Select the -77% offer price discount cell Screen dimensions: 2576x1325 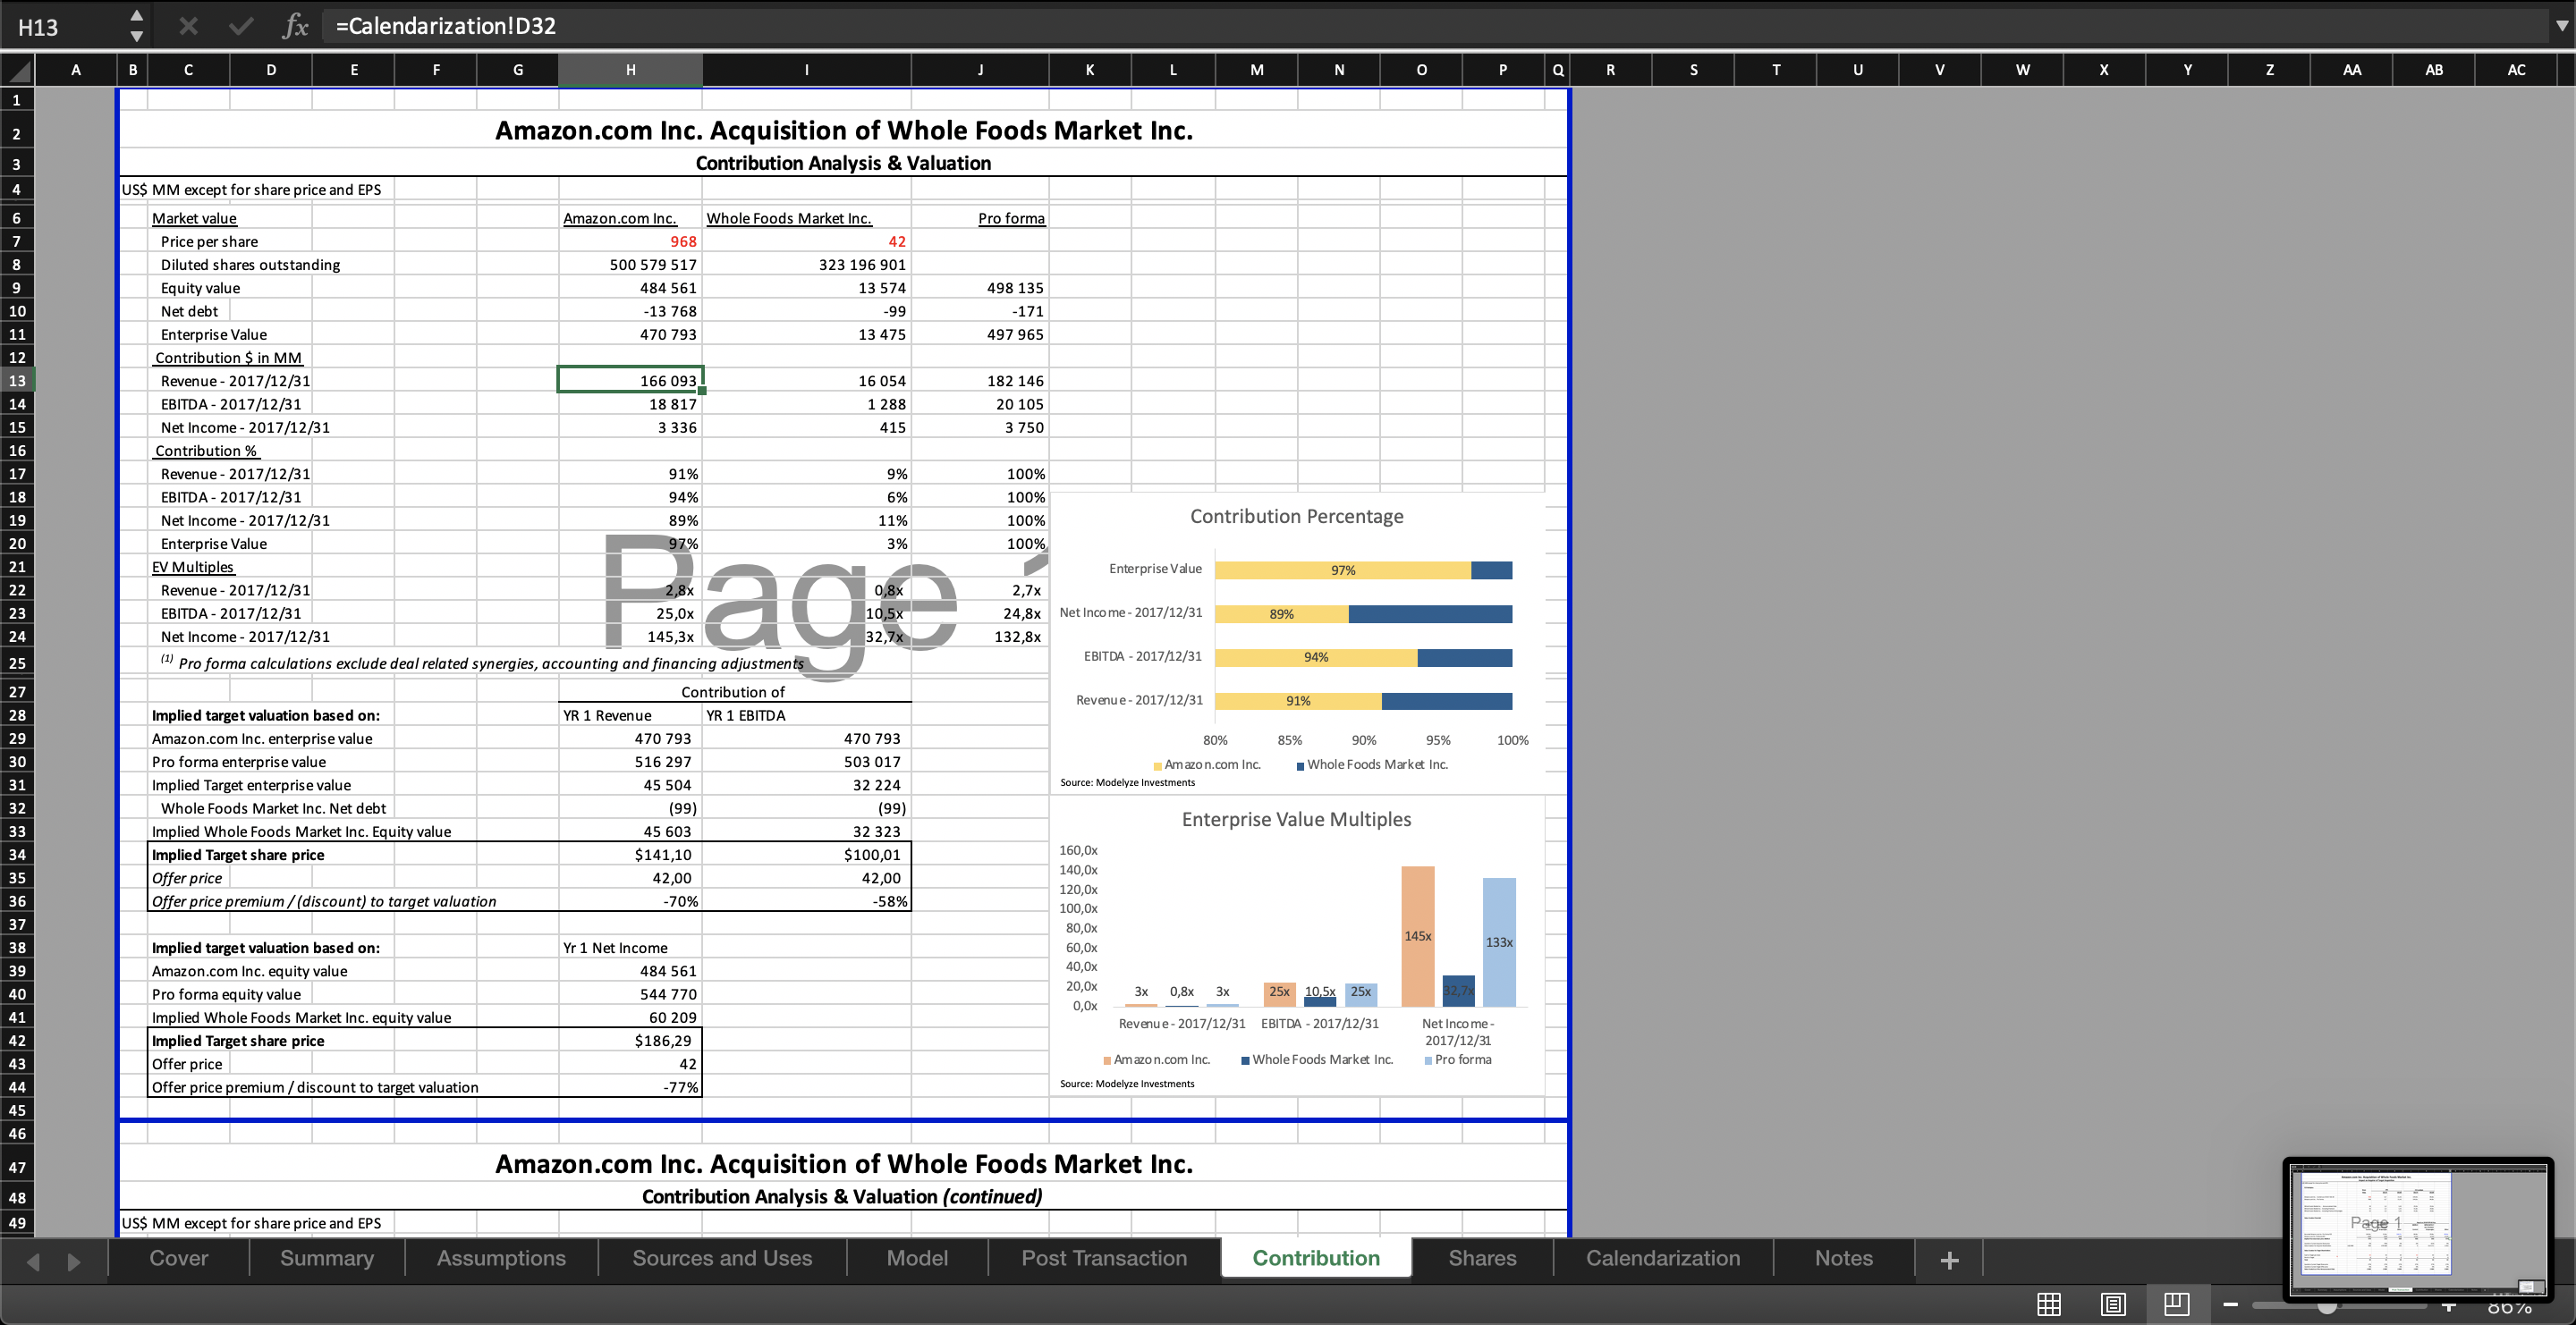[630, 1088]
